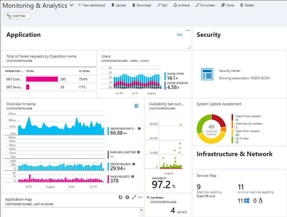Image resolution: width=287 pixels, height=217 pixels.
Task: Click info icon next to Server Requests
Action: pyautogui.click(x=134, y=164)
